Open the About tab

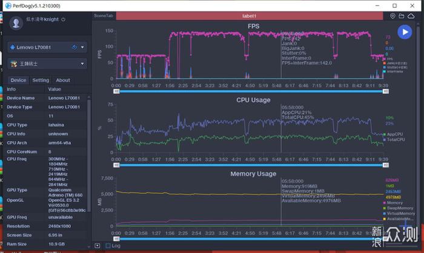point(63,80)
